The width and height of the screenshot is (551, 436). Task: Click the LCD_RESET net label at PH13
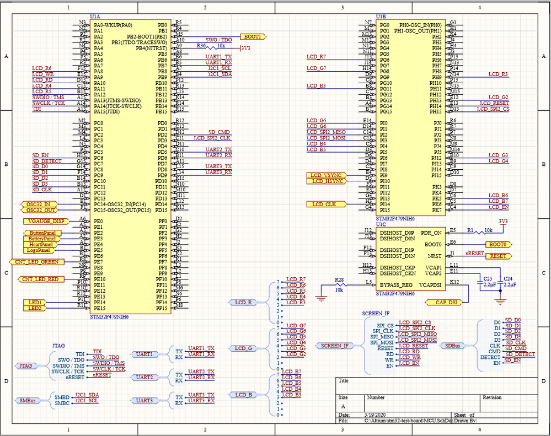tap(494, 103)
